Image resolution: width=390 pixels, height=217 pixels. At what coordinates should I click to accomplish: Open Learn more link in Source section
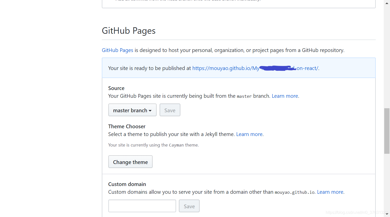285,96
